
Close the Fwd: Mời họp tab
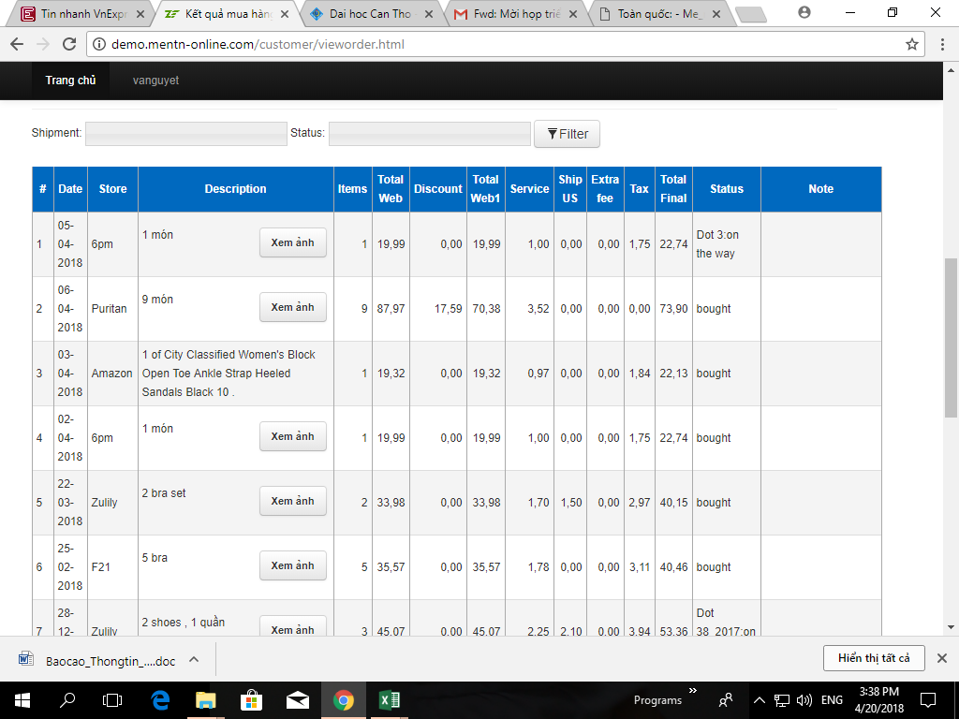tap(573, 14)
